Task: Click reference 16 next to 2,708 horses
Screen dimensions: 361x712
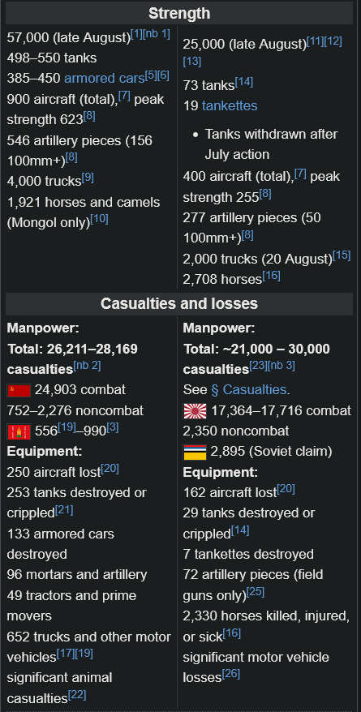Action: click(271, 276)
